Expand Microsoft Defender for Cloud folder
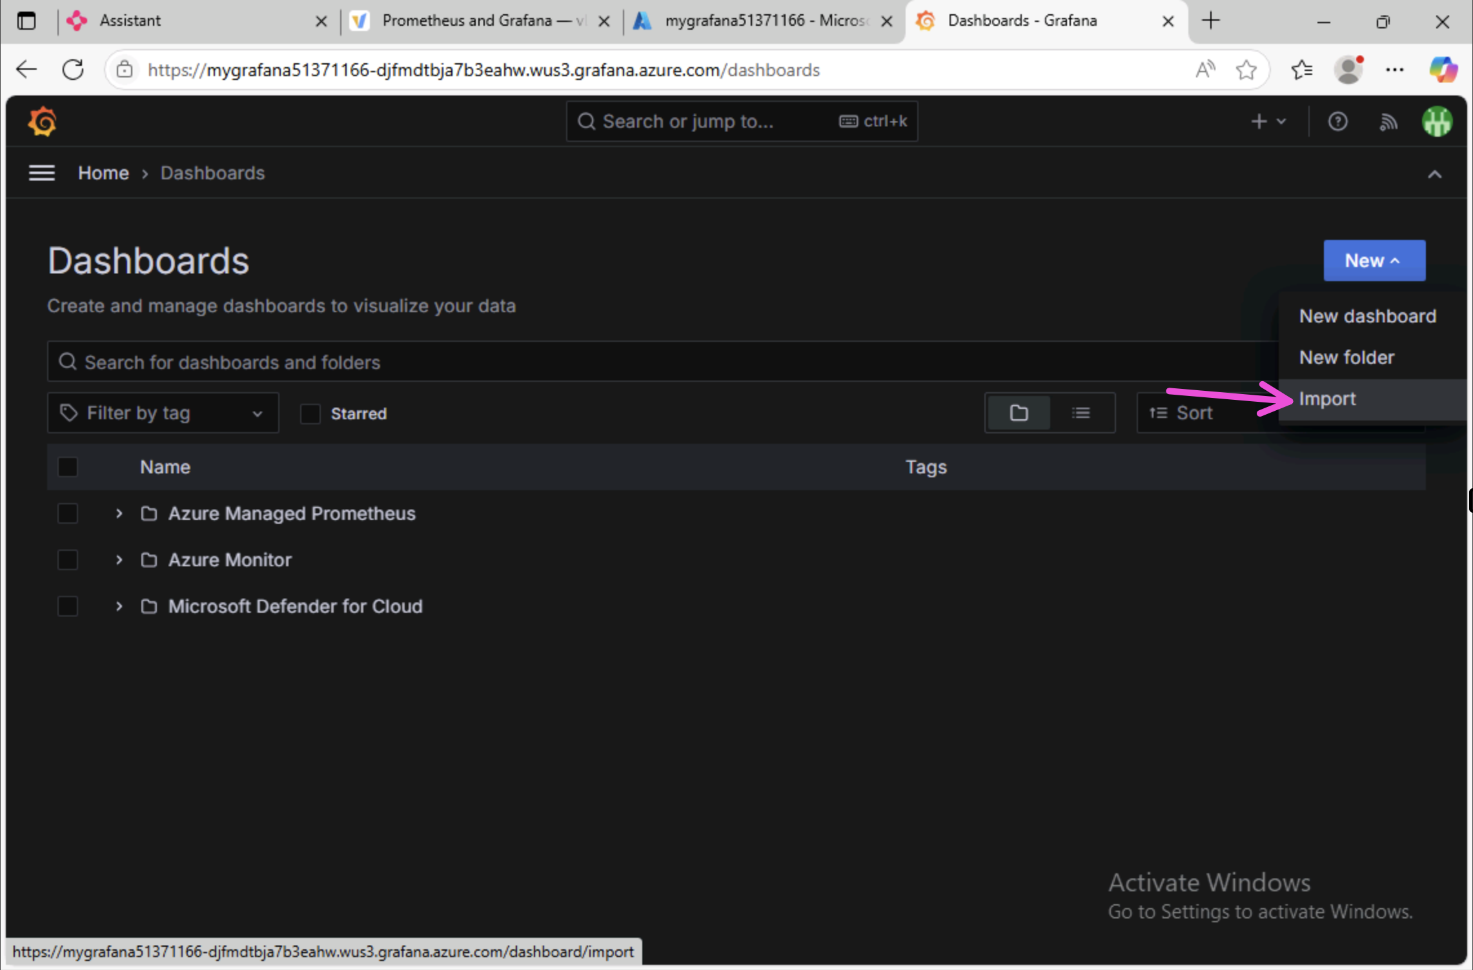Screen dimensions: 1473x970 point(119,606)
